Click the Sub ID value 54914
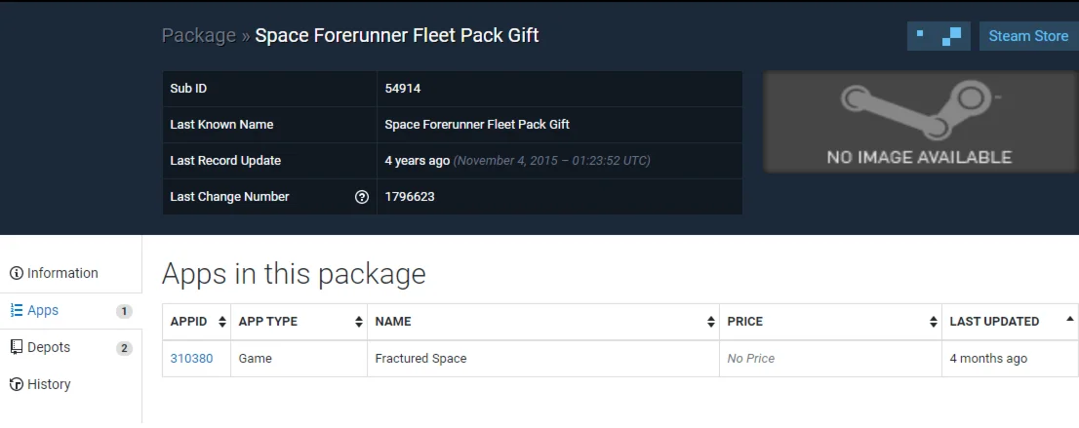 pos(403,89)
